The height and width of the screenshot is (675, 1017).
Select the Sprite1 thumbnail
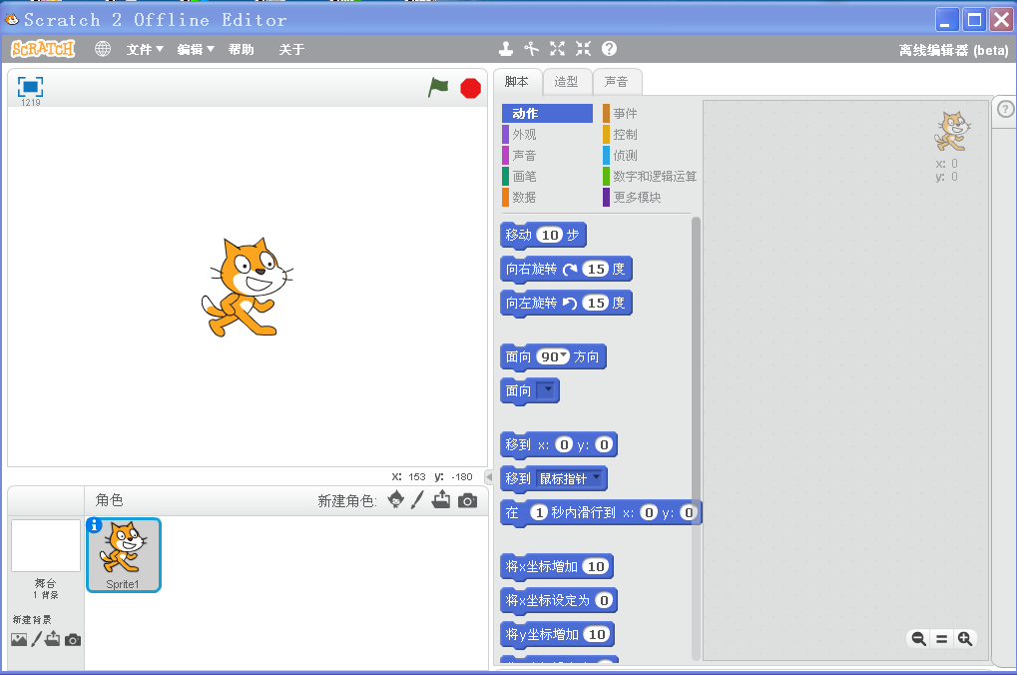(123, 555)
